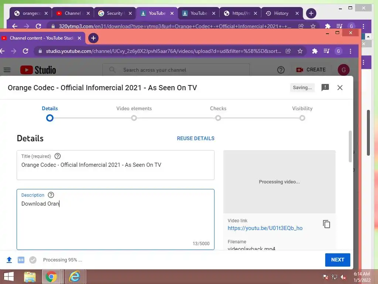The width and height of the screenshot is (378, 284).
Task: Click the Action Center flag icon
Action: [x=325, y=277]
